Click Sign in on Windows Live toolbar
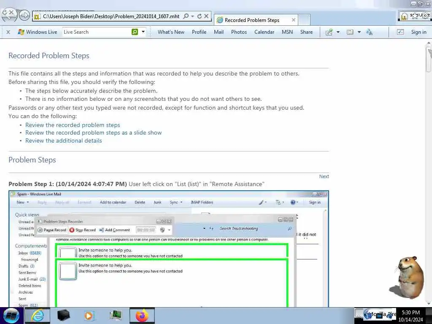This screenshot has width=432, height=324. pos(419,32)
